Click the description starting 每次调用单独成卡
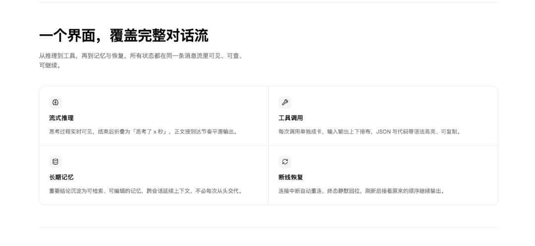Image resolution: width=535 pixels, height=246 pixels. pyautogui.click(x=370, y=132)
